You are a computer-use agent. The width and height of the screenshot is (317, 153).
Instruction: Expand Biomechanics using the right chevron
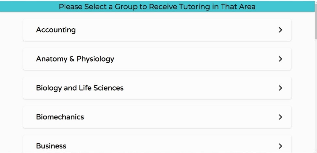click(280, 117)
